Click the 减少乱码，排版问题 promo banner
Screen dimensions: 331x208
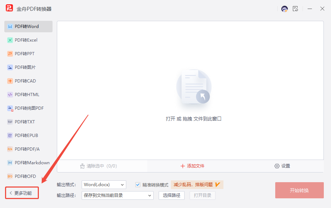coord(197,185)
